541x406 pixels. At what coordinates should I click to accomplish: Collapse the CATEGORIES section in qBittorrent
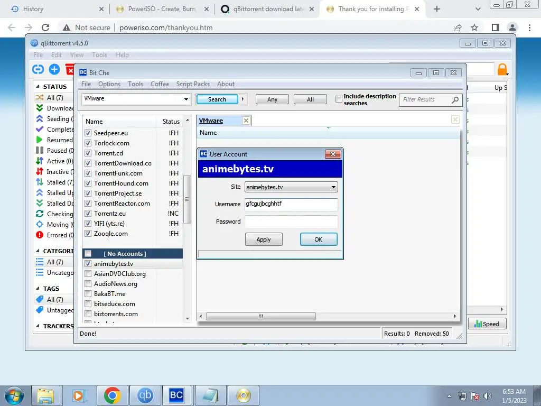click(x=38, y=251)
